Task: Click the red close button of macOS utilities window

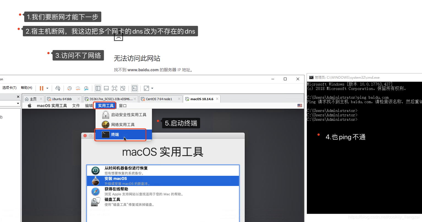Action: (85, 136)
